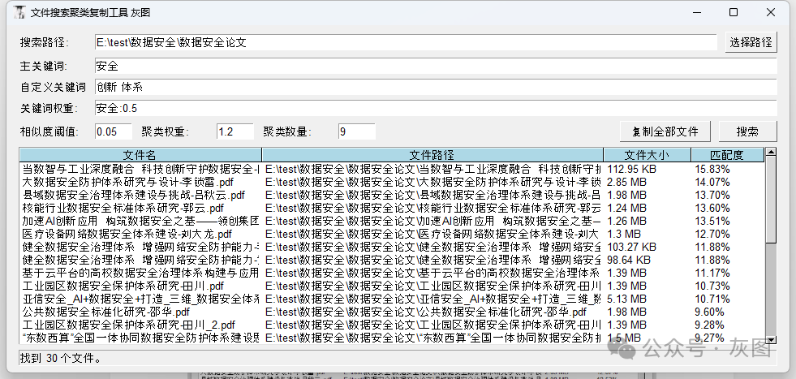The image size is (796, 379).
Task: Click the 12.70% match value
Action: pos(712,235)
